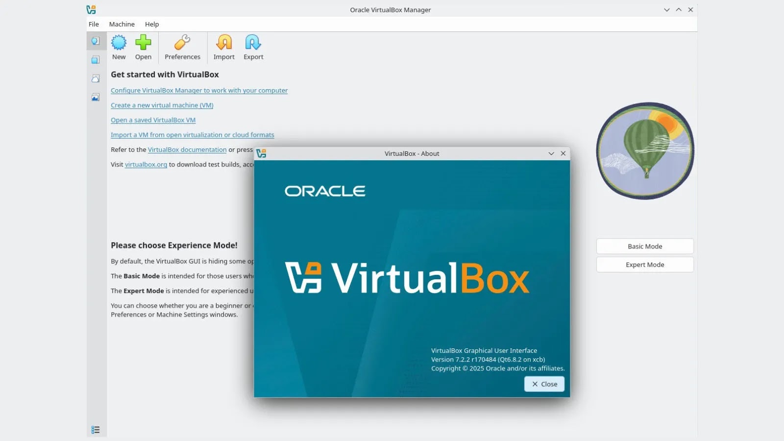Select the Snapshots image icon in the sidebar

pyautogui.click(x=96, y=96)
